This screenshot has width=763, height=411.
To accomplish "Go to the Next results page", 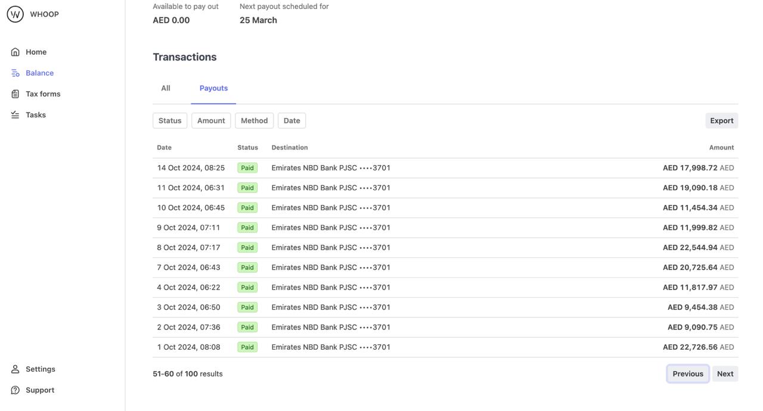I will pyautogui.click(x=725, y=374).
